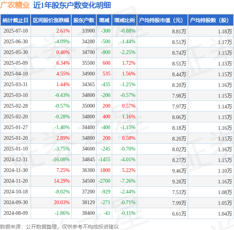Click shareholder count 36300

pos(88,170)
